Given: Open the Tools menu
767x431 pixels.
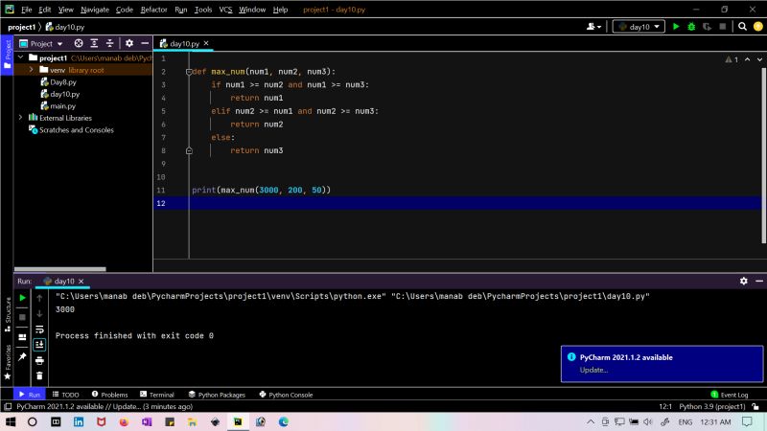Looking at the screenshot, I should click(203, 10).
